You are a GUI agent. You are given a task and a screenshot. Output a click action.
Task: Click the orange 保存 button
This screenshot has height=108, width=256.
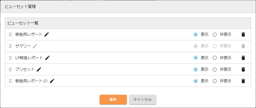(x=113, y=100)
